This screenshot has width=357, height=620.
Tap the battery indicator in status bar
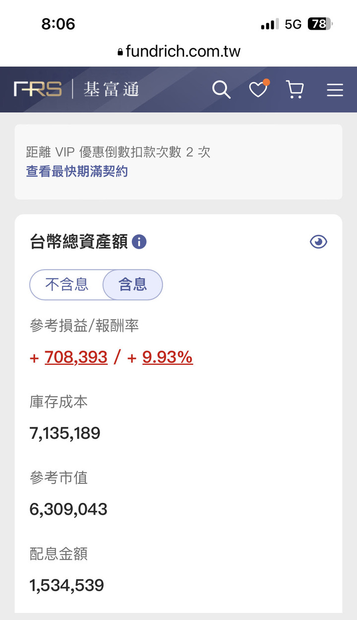[320, 24]
